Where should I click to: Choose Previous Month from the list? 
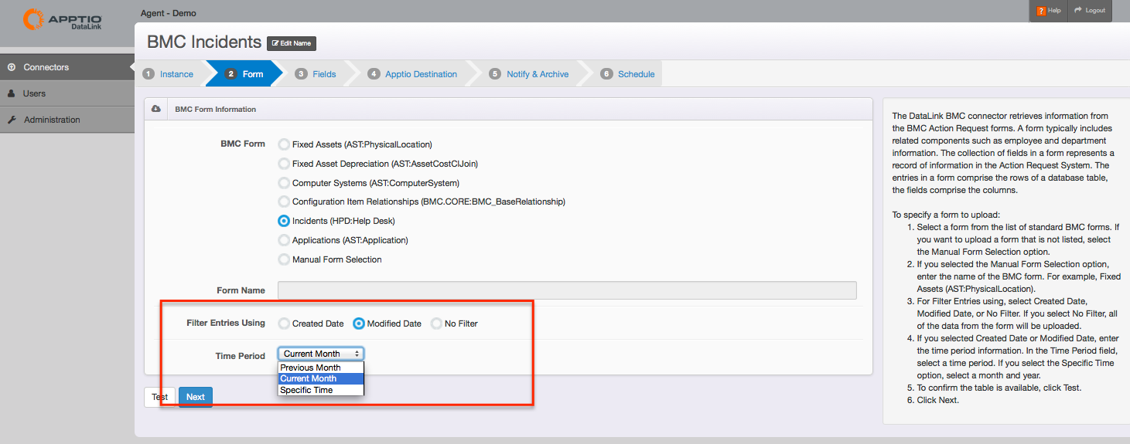click(320, 368)
